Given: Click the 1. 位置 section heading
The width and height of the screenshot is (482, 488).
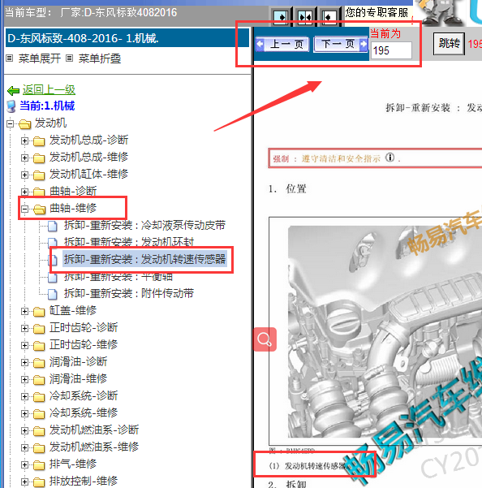Looking at the screenshot, I should [287, 188].
